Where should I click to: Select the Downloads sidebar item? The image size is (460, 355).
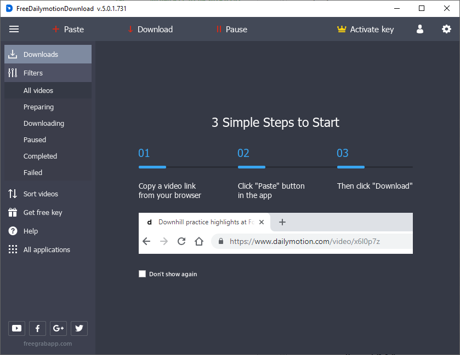[48, 54]
